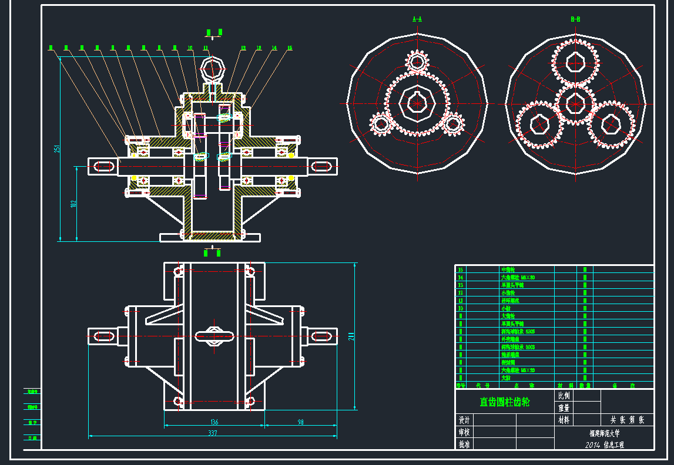Screen dimensions: 674x465
Task: Select the 审核 label in the title block
Action: [x=464, y=432]
